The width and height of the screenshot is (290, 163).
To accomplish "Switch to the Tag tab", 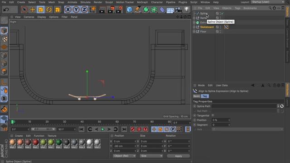I will coord(204,96).
